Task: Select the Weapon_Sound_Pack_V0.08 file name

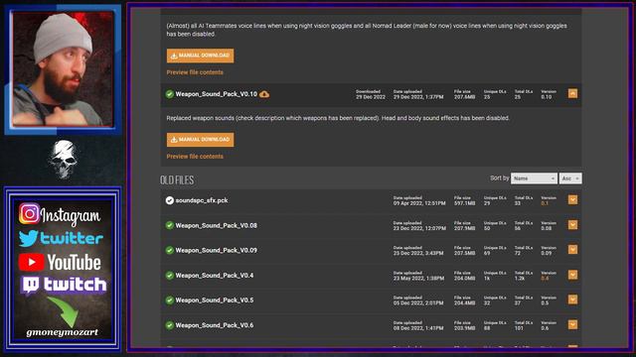Action: click(x=217, y=225)
